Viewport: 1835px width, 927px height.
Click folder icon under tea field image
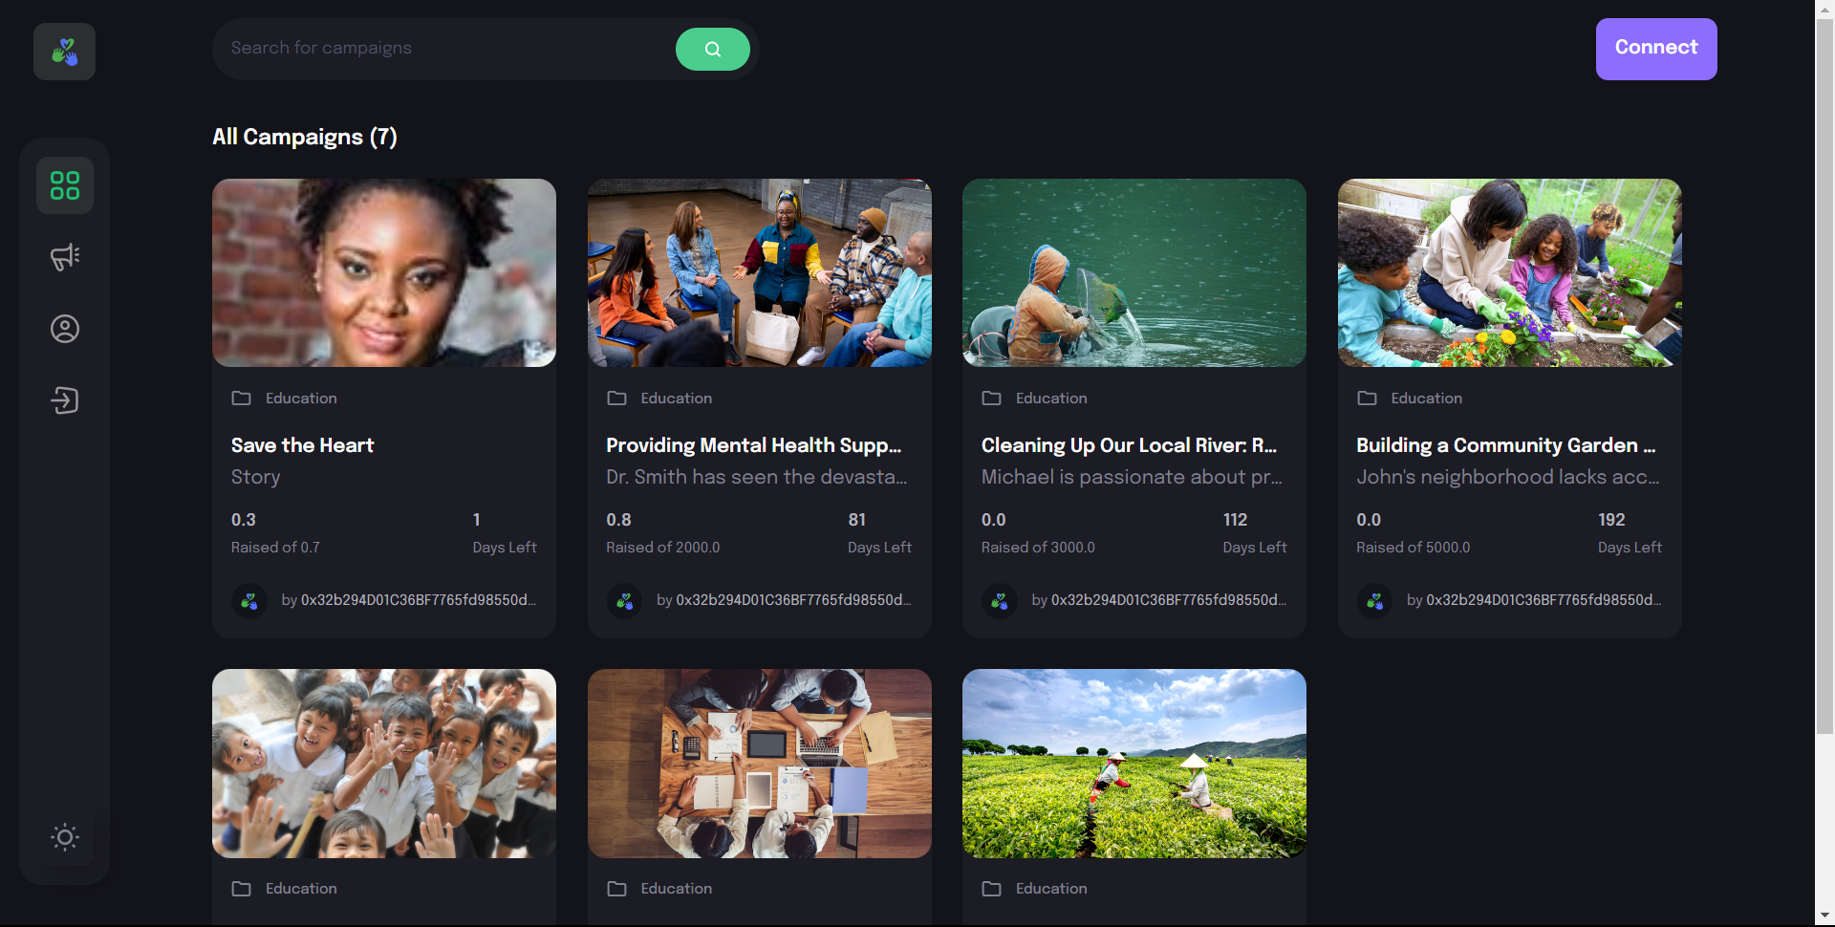(991, 889)
